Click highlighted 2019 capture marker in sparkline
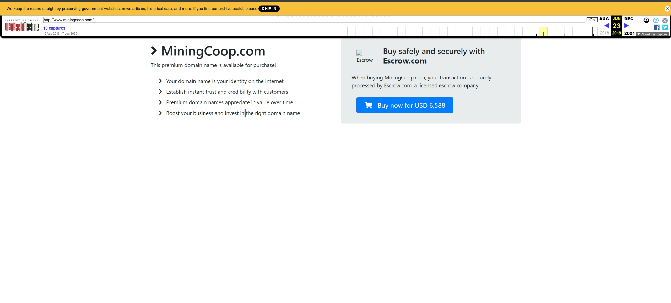Image resolution: width=671 pixels, height=303 pixels. pyautogui.click(x=543, y=33)
